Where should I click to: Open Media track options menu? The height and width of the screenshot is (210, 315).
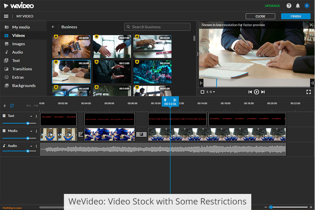point(36,131)
